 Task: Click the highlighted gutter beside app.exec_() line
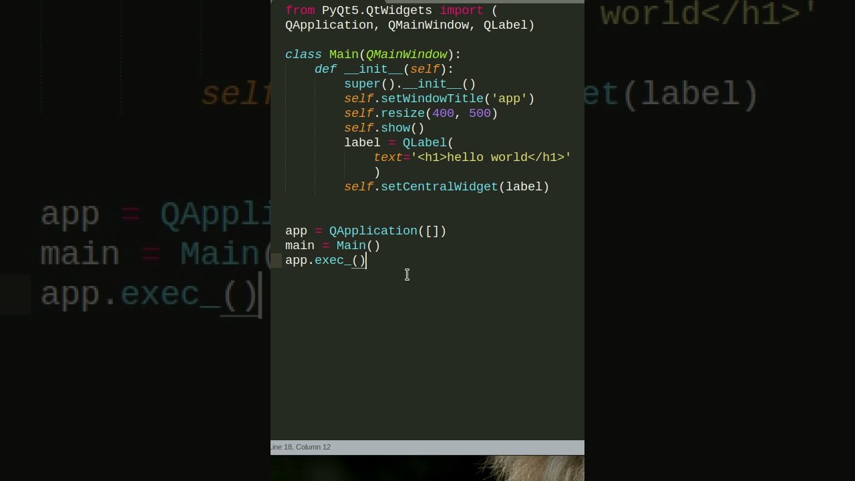277,261
